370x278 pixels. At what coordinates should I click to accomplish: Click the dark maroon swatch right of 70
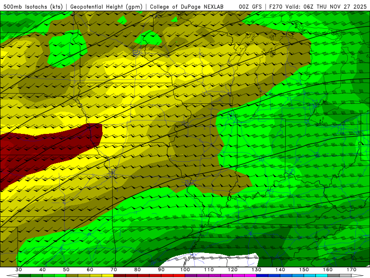point(120,276)
